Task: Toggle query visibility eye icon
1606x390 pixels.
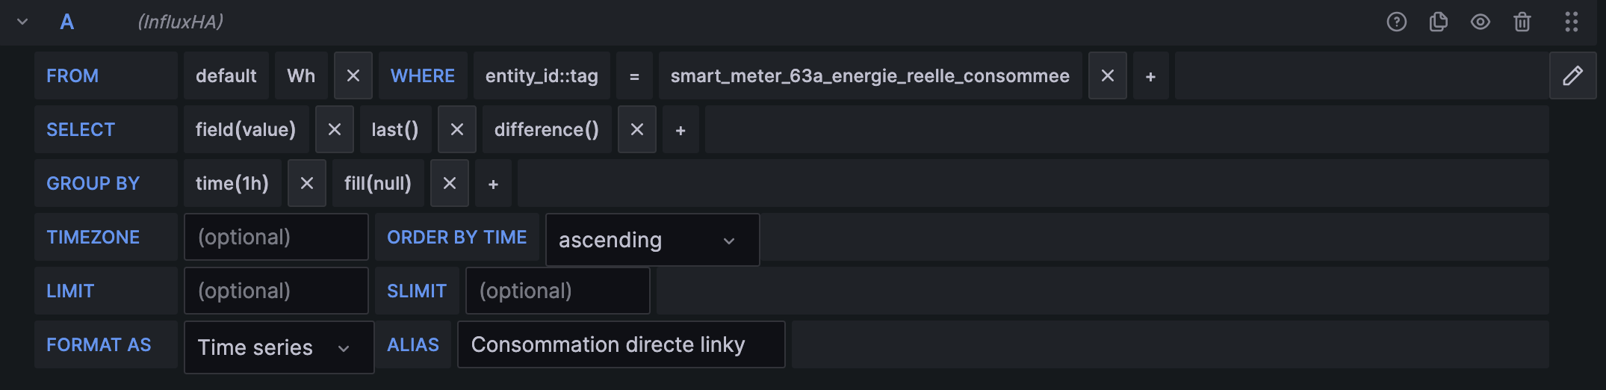Action: point(1480,22)
